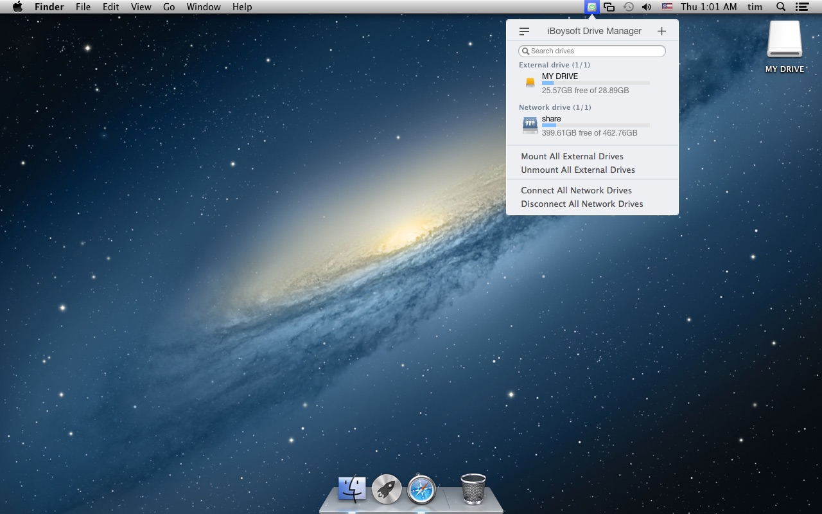This screenshot has height=514, width=822.
Task: Click the volume speaker icon in menu bar
Action: [x=647, y=7]
